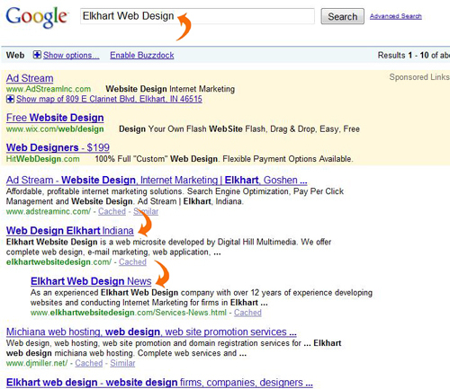Click Cached link for Services-News.html result

[x=247, y=313]
